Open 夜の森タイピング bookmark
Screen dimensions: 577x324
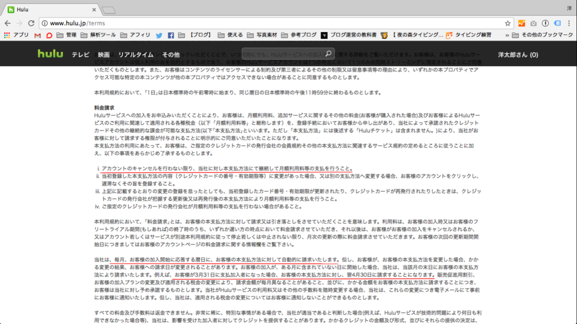point(412,35)
